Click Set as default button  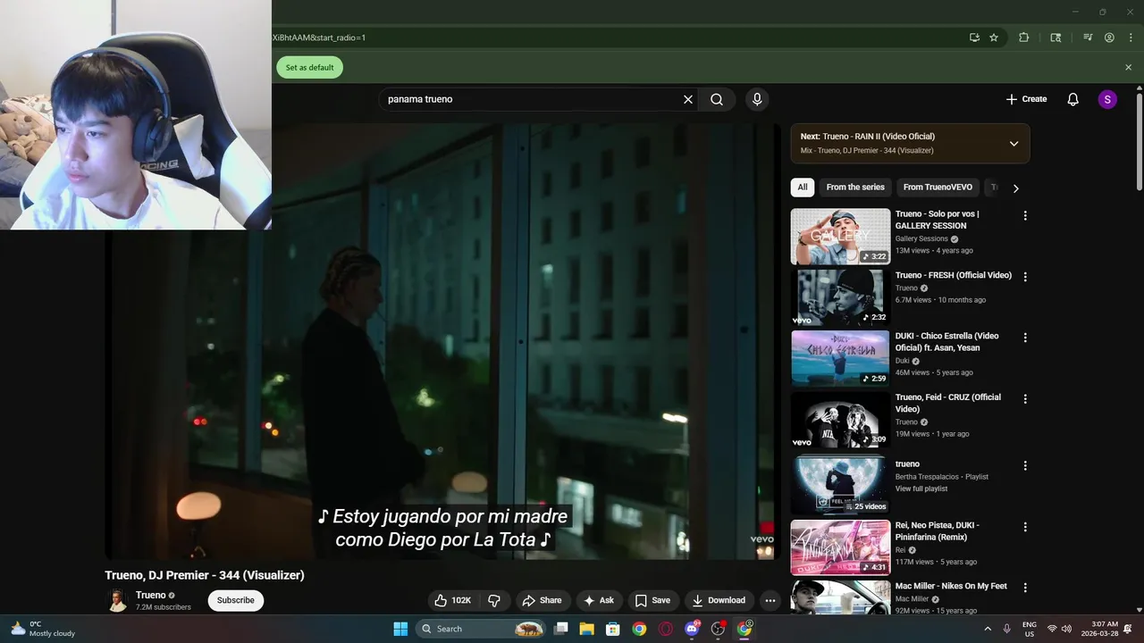(x=309, y=67)
